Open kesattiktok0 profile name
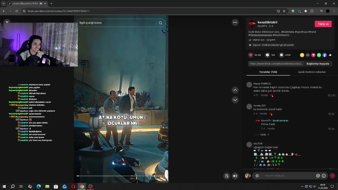 [x=267, y=22]
